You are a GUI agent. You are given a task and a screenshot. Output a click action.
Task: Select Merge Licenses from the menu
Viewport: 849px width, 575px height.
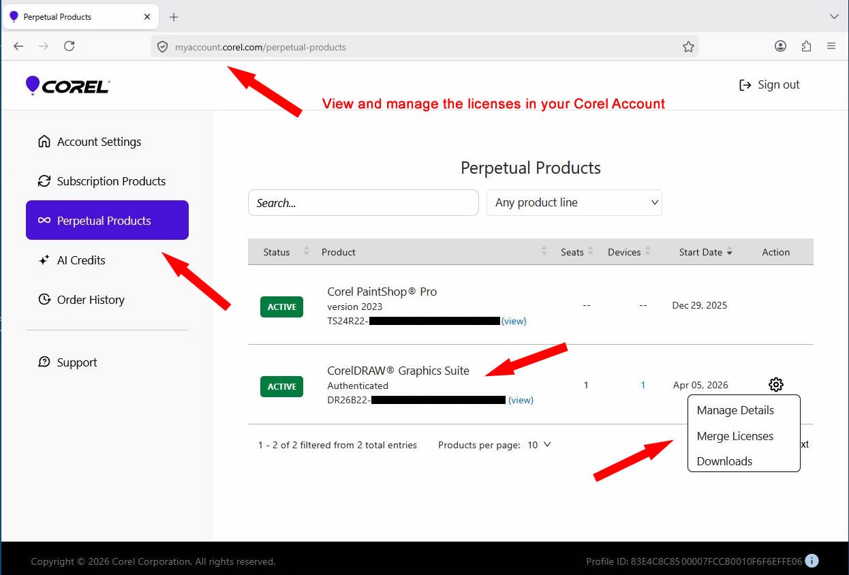735,436
